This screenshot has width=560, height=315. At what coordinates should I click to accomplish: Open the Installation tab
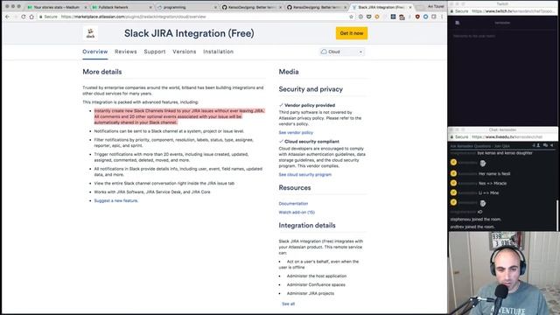tap(218, 52)
